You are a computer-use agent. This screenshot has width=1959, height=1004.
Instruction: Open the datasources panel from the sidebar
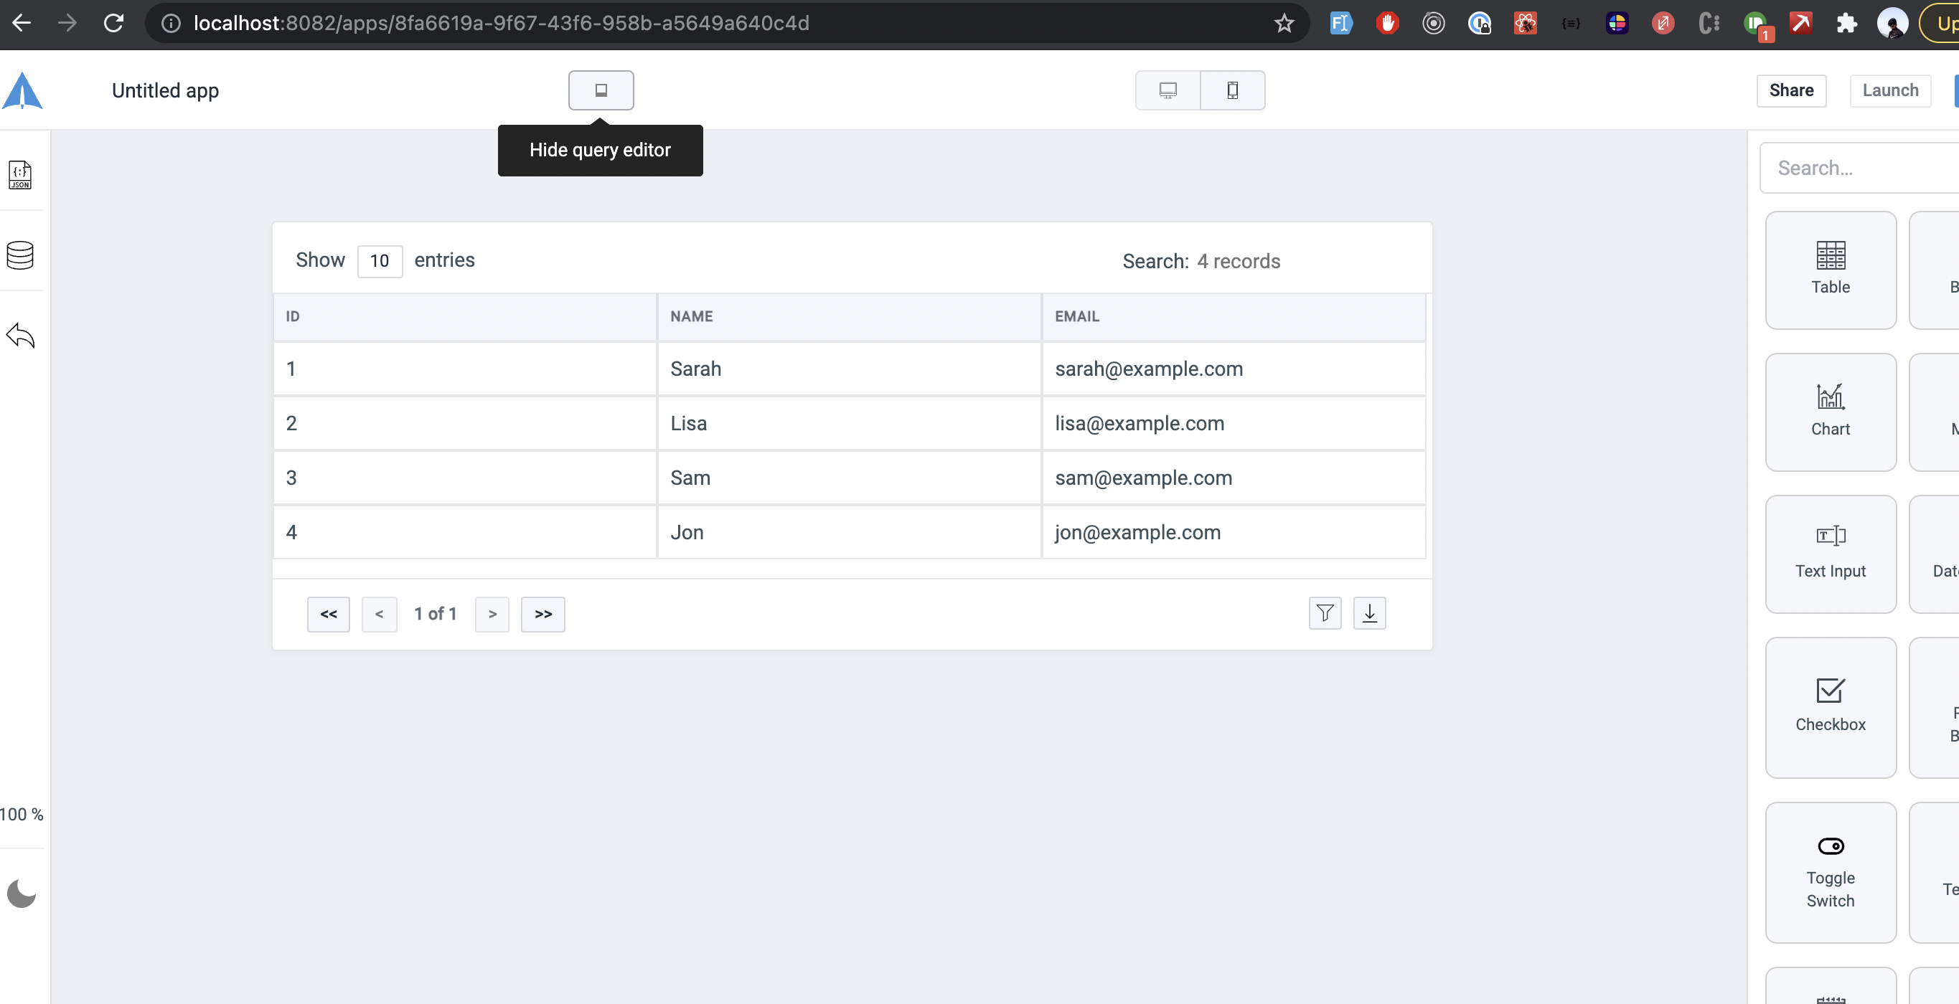[x=21, y=255]
